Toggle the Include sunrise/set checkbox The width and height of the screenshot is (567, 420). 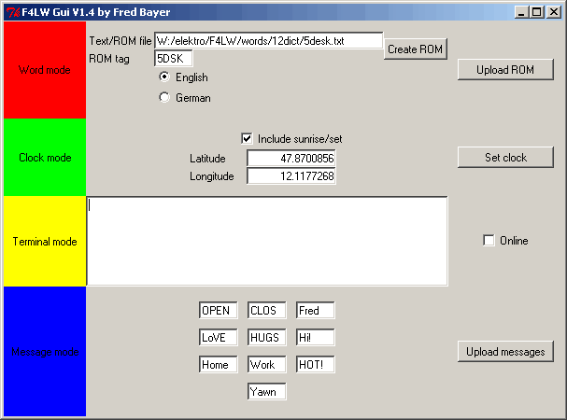pyautogui.click(x=248, y=138)
